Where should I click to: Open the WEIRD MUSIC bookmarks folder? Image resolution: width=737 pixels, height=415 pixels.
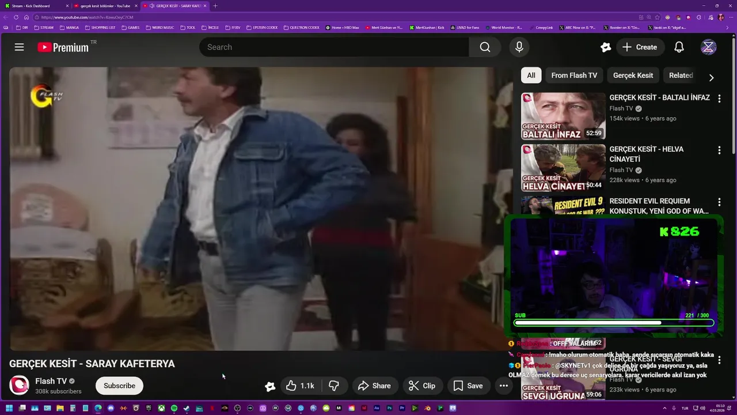point(160,28)
